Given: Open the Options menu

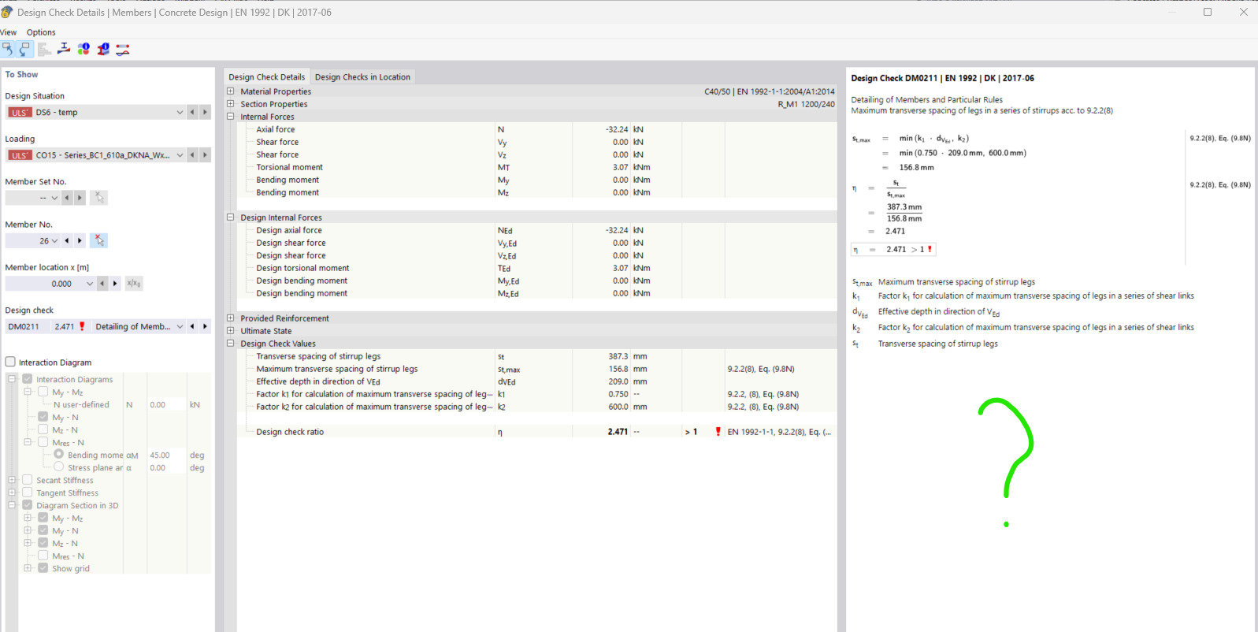Looking at the screenshot, I should click(41, 32).
